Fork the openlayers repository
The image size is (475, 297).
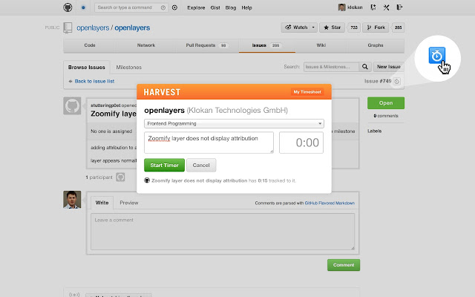[376, 27]
